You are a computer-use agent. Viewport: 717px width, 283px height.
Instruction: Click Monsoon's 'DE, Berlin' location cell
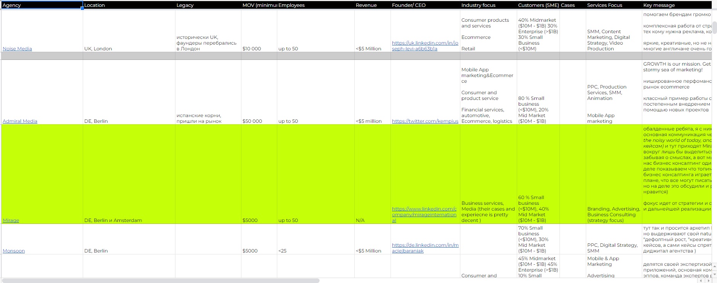129,239
